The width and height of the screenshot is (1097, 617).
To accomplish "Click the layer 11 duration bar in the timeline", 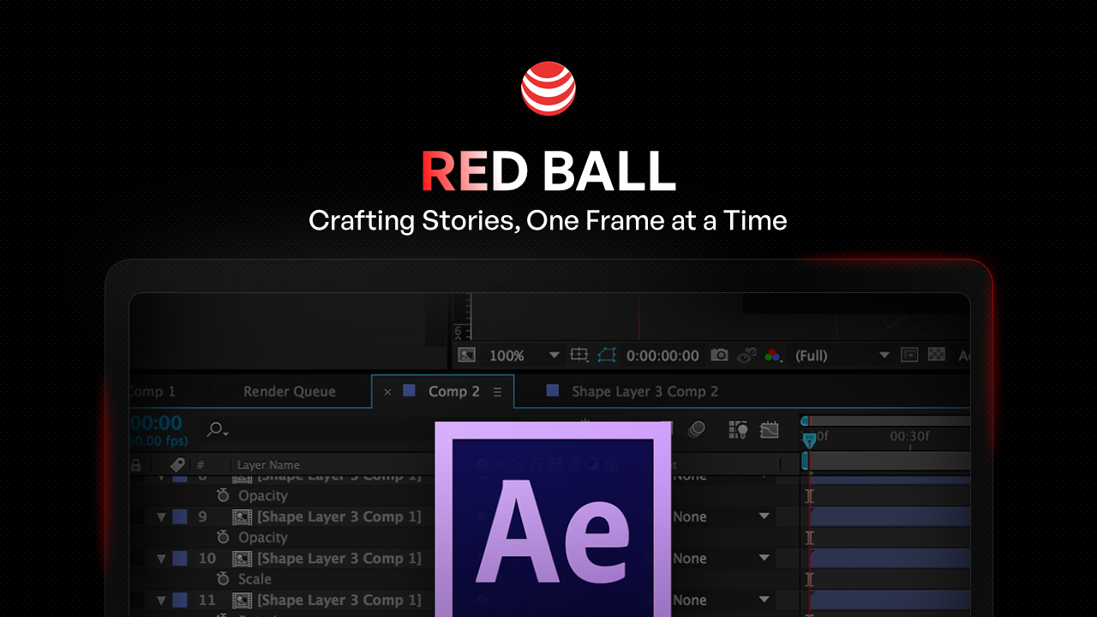I will click(x=890, y=600).
